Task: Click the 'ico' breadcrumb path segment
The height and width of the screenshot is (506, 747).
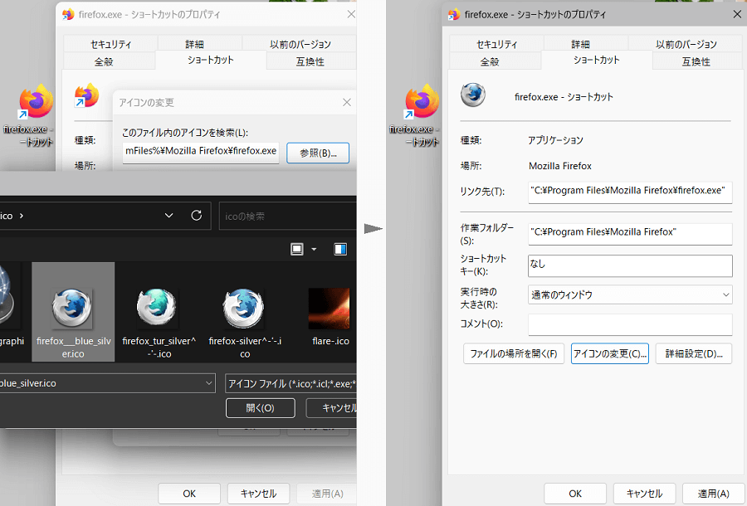Action: pyautogui.click(x=6, y=216)
